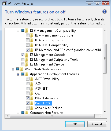Select the ISAPI Filters tree label
The height and width of the screenshot is (131, 111).
pyautogui.click(x=43, y=103)
